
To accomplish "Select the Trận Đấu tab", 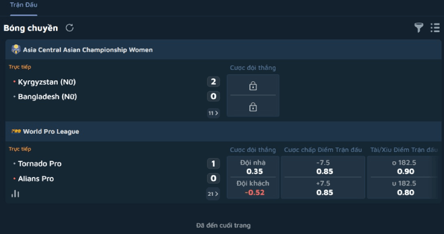I will [x=23, y=5].
